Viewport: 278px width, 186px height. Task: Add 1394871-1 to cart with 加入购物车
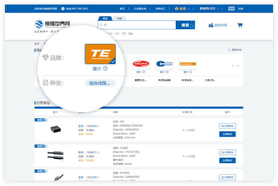coord(228,152)
